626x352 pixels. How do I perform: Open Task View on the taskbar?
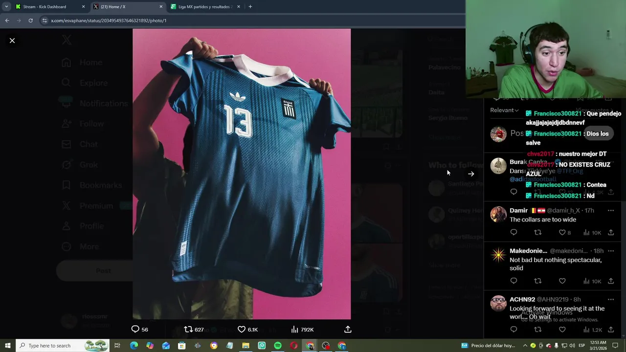117,346
